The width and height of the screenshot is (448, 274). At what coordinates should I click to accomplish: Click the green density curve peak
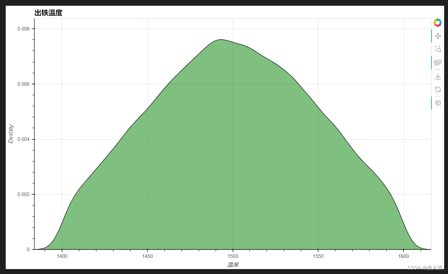[220, 40]
